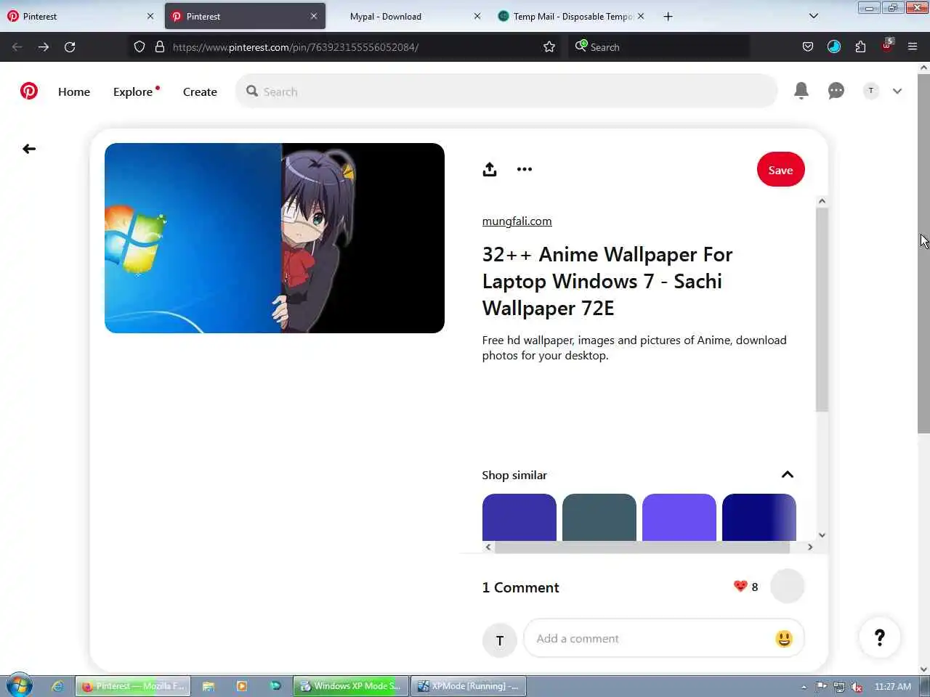Open the notifications bell

click(x=801, y=91)
